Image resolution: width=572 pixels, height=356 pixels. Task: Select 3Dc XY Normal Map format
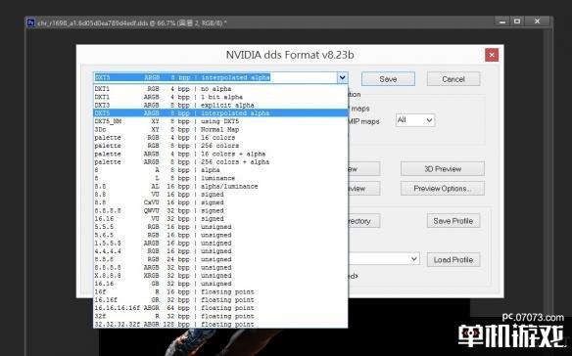[220, 129]
